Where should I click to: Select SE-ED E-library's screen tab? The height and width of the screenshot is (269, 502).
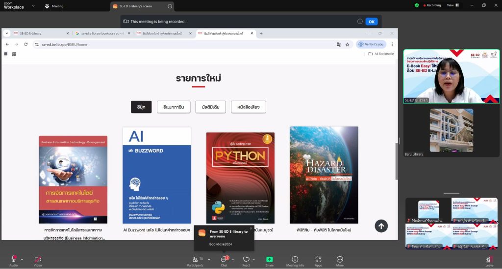point(143,6)
